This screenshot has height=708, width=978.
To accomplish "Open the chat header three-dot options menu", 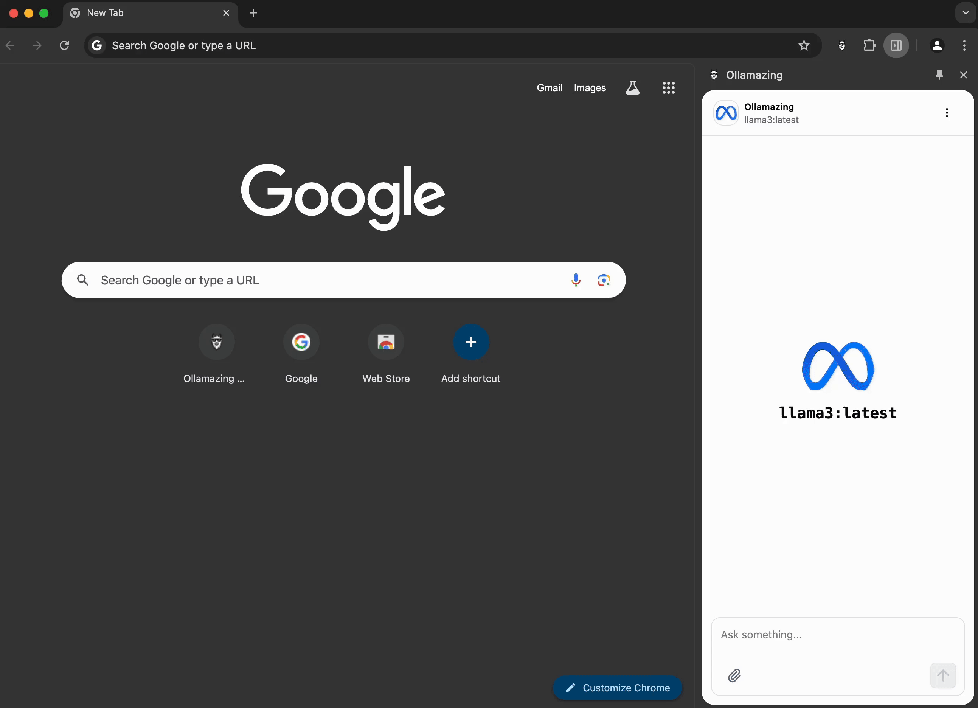I will coord(947,113).
